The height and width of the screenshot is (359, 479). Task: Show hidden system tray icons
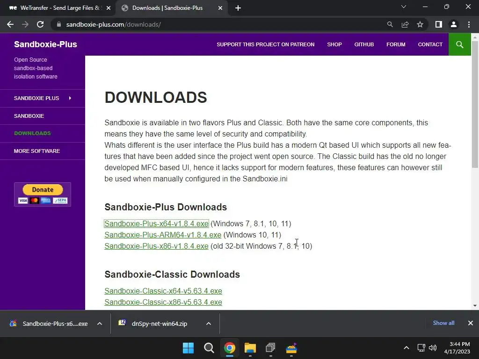click(x=406, y=348)
